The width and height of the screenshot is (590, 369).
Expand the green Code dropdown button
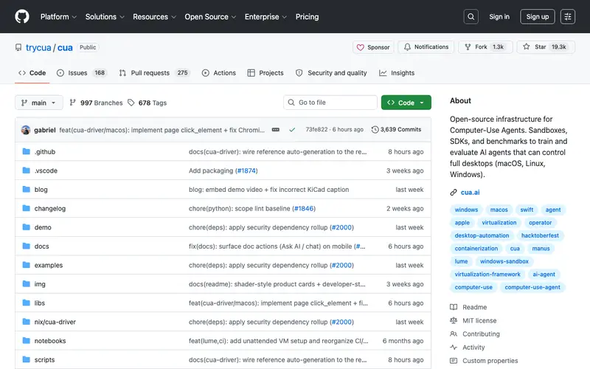406,103
